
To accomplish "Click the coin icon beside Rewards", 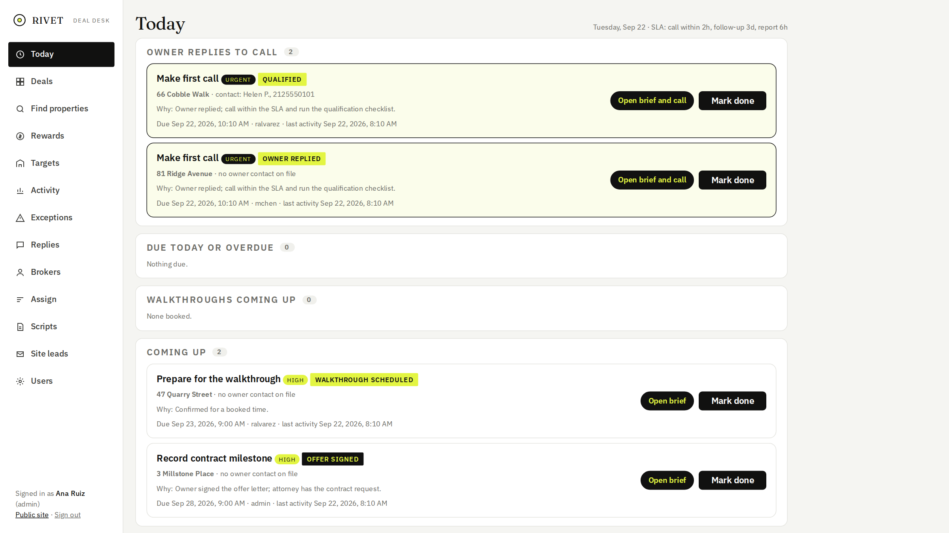I will click(x=20, y=136).
